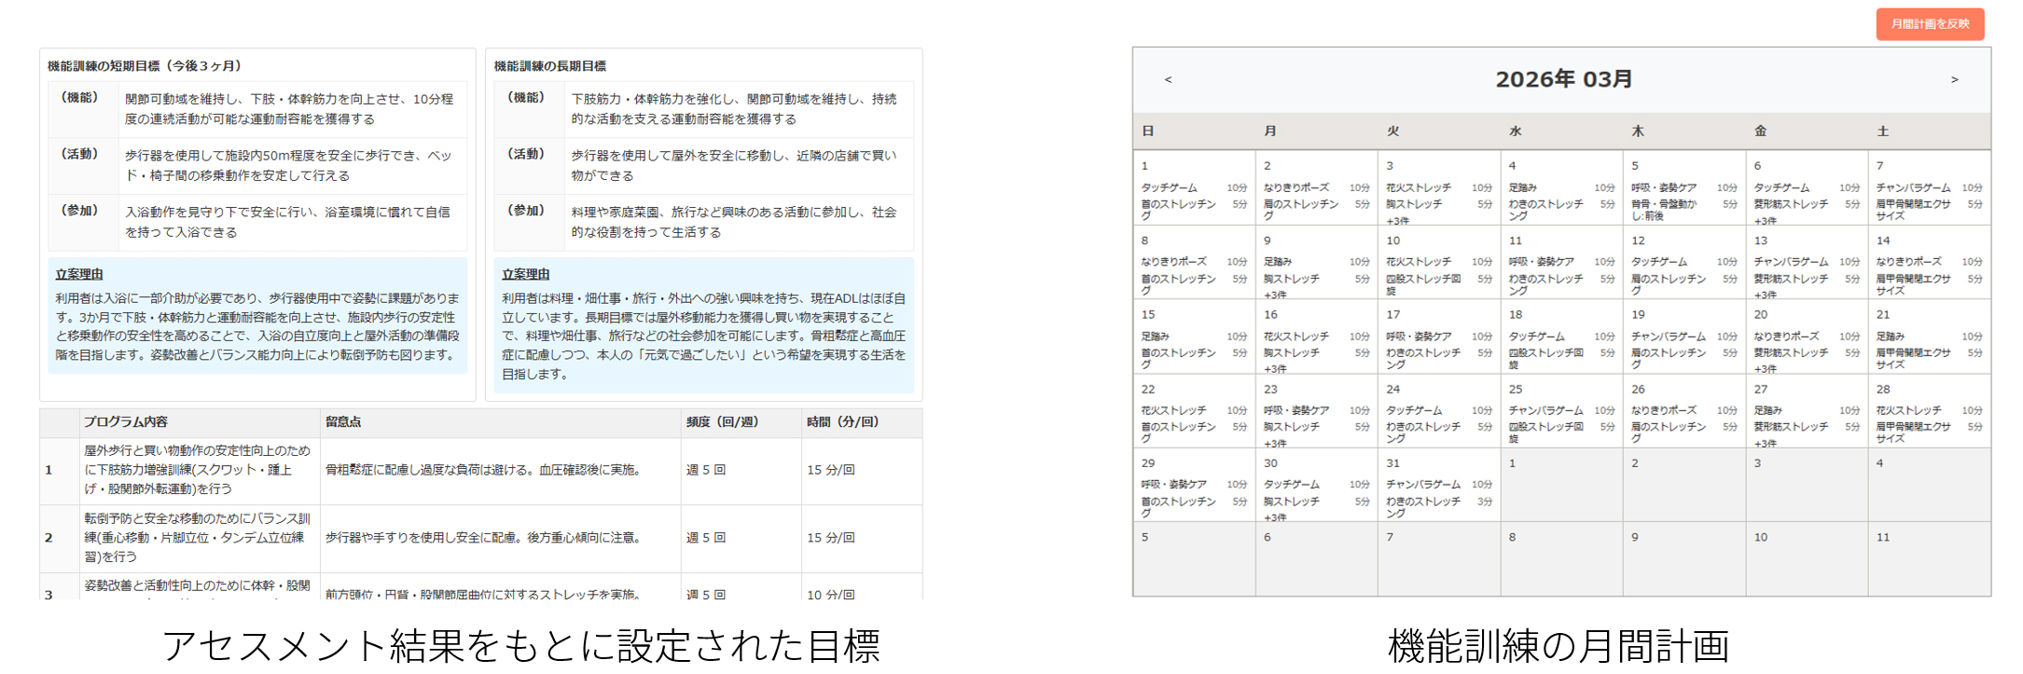Select チャンバラゲーム on March 7
Viewport: 2023px width, 674px height.
point(1913,187)
